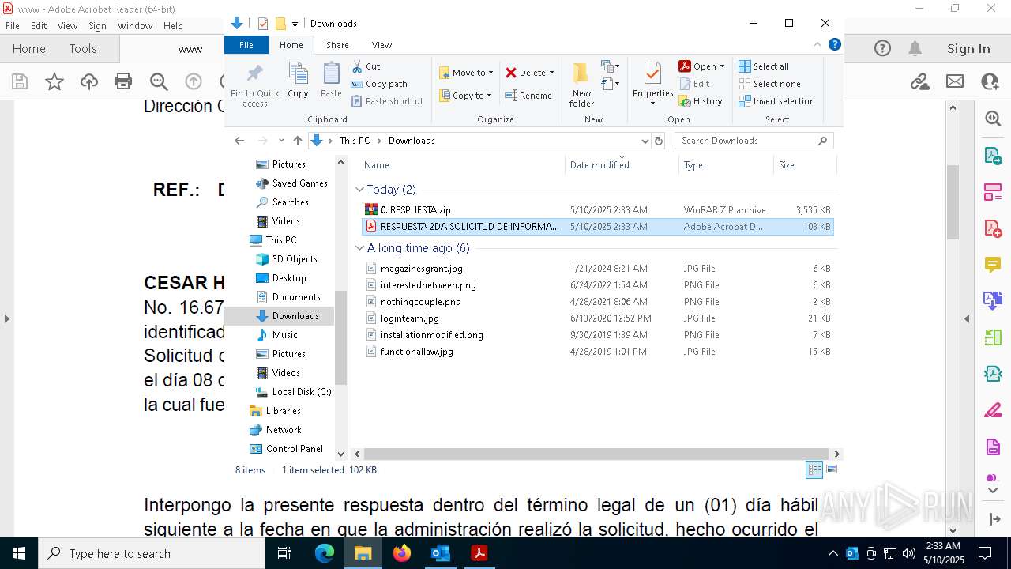Open the Move to dropdown
1011x569 pixels.
point(466,73)
